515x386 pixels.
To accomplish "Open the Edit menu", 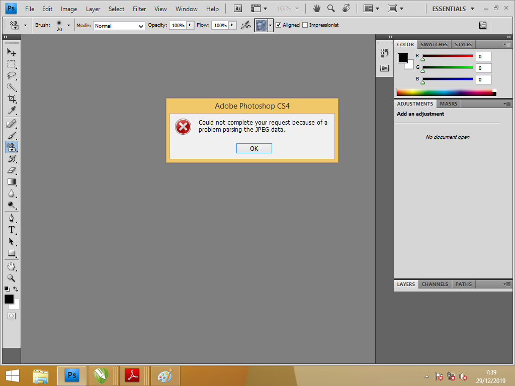I will (x=47, y=9).
